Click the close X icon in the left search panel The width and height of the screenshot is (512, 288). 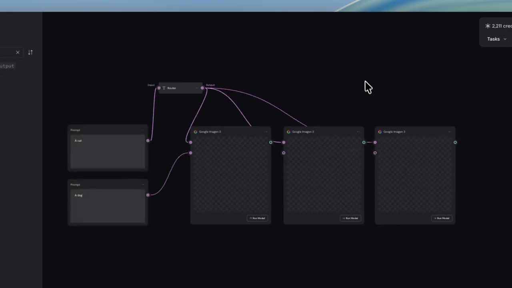point(18,52)
